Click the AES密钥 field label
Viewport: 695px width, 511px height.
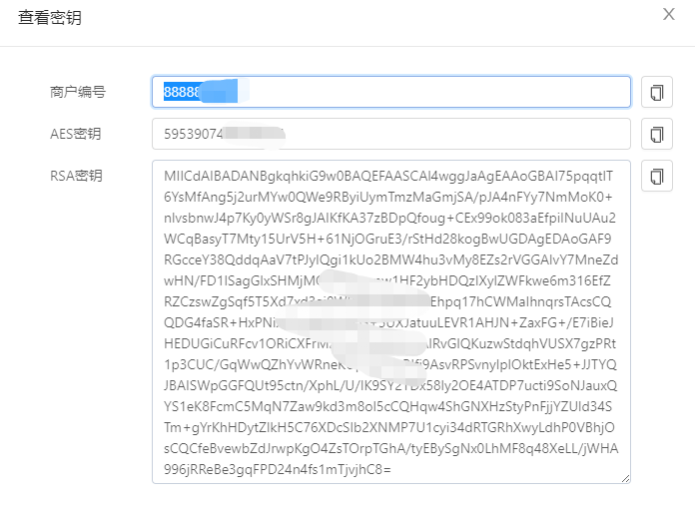click(x=75, y=134)
